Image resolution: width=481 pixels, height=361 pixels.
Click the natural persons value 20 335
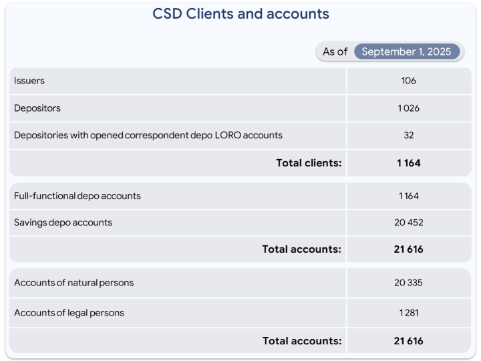click(409, 283)
